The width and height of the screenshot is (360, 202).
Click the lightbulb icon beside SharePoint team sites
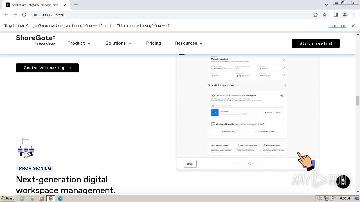click(x=285, y=85)
